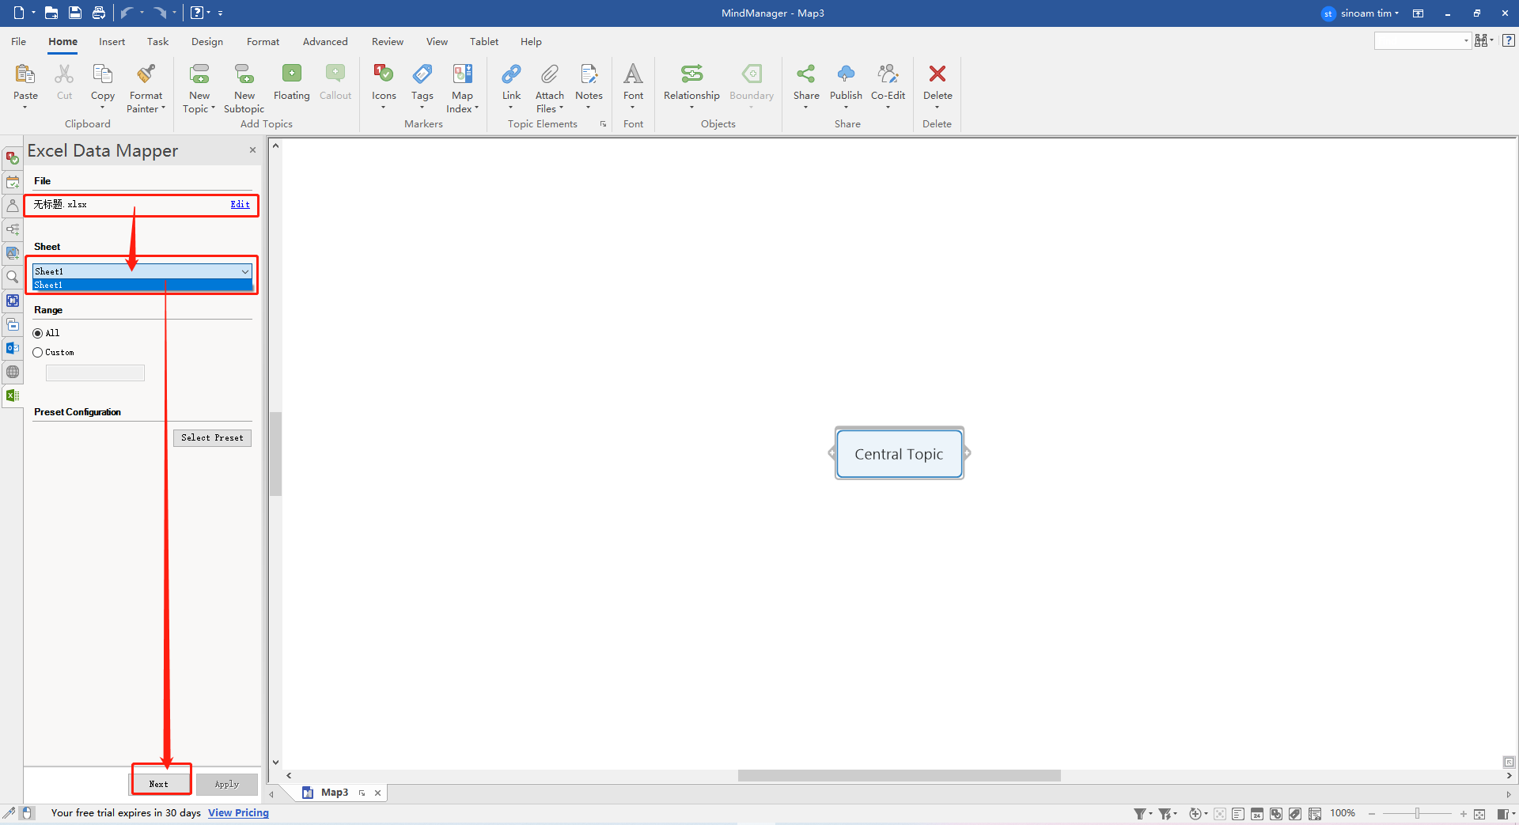Click the Copy icon

(x=103, y=74)
